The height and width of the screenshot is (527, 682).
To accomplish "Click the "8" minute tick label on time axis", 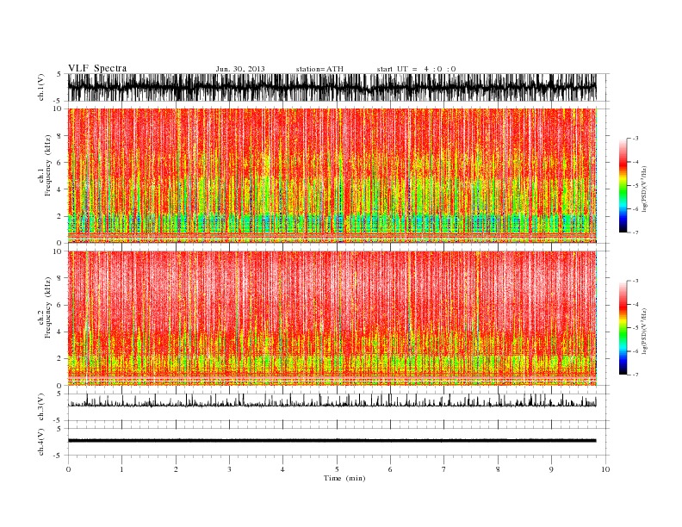I will pyautogui.click(x=498, y=469).
